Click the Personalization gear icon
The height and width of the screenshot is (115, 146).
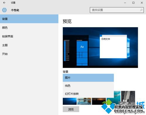(4, 10)
